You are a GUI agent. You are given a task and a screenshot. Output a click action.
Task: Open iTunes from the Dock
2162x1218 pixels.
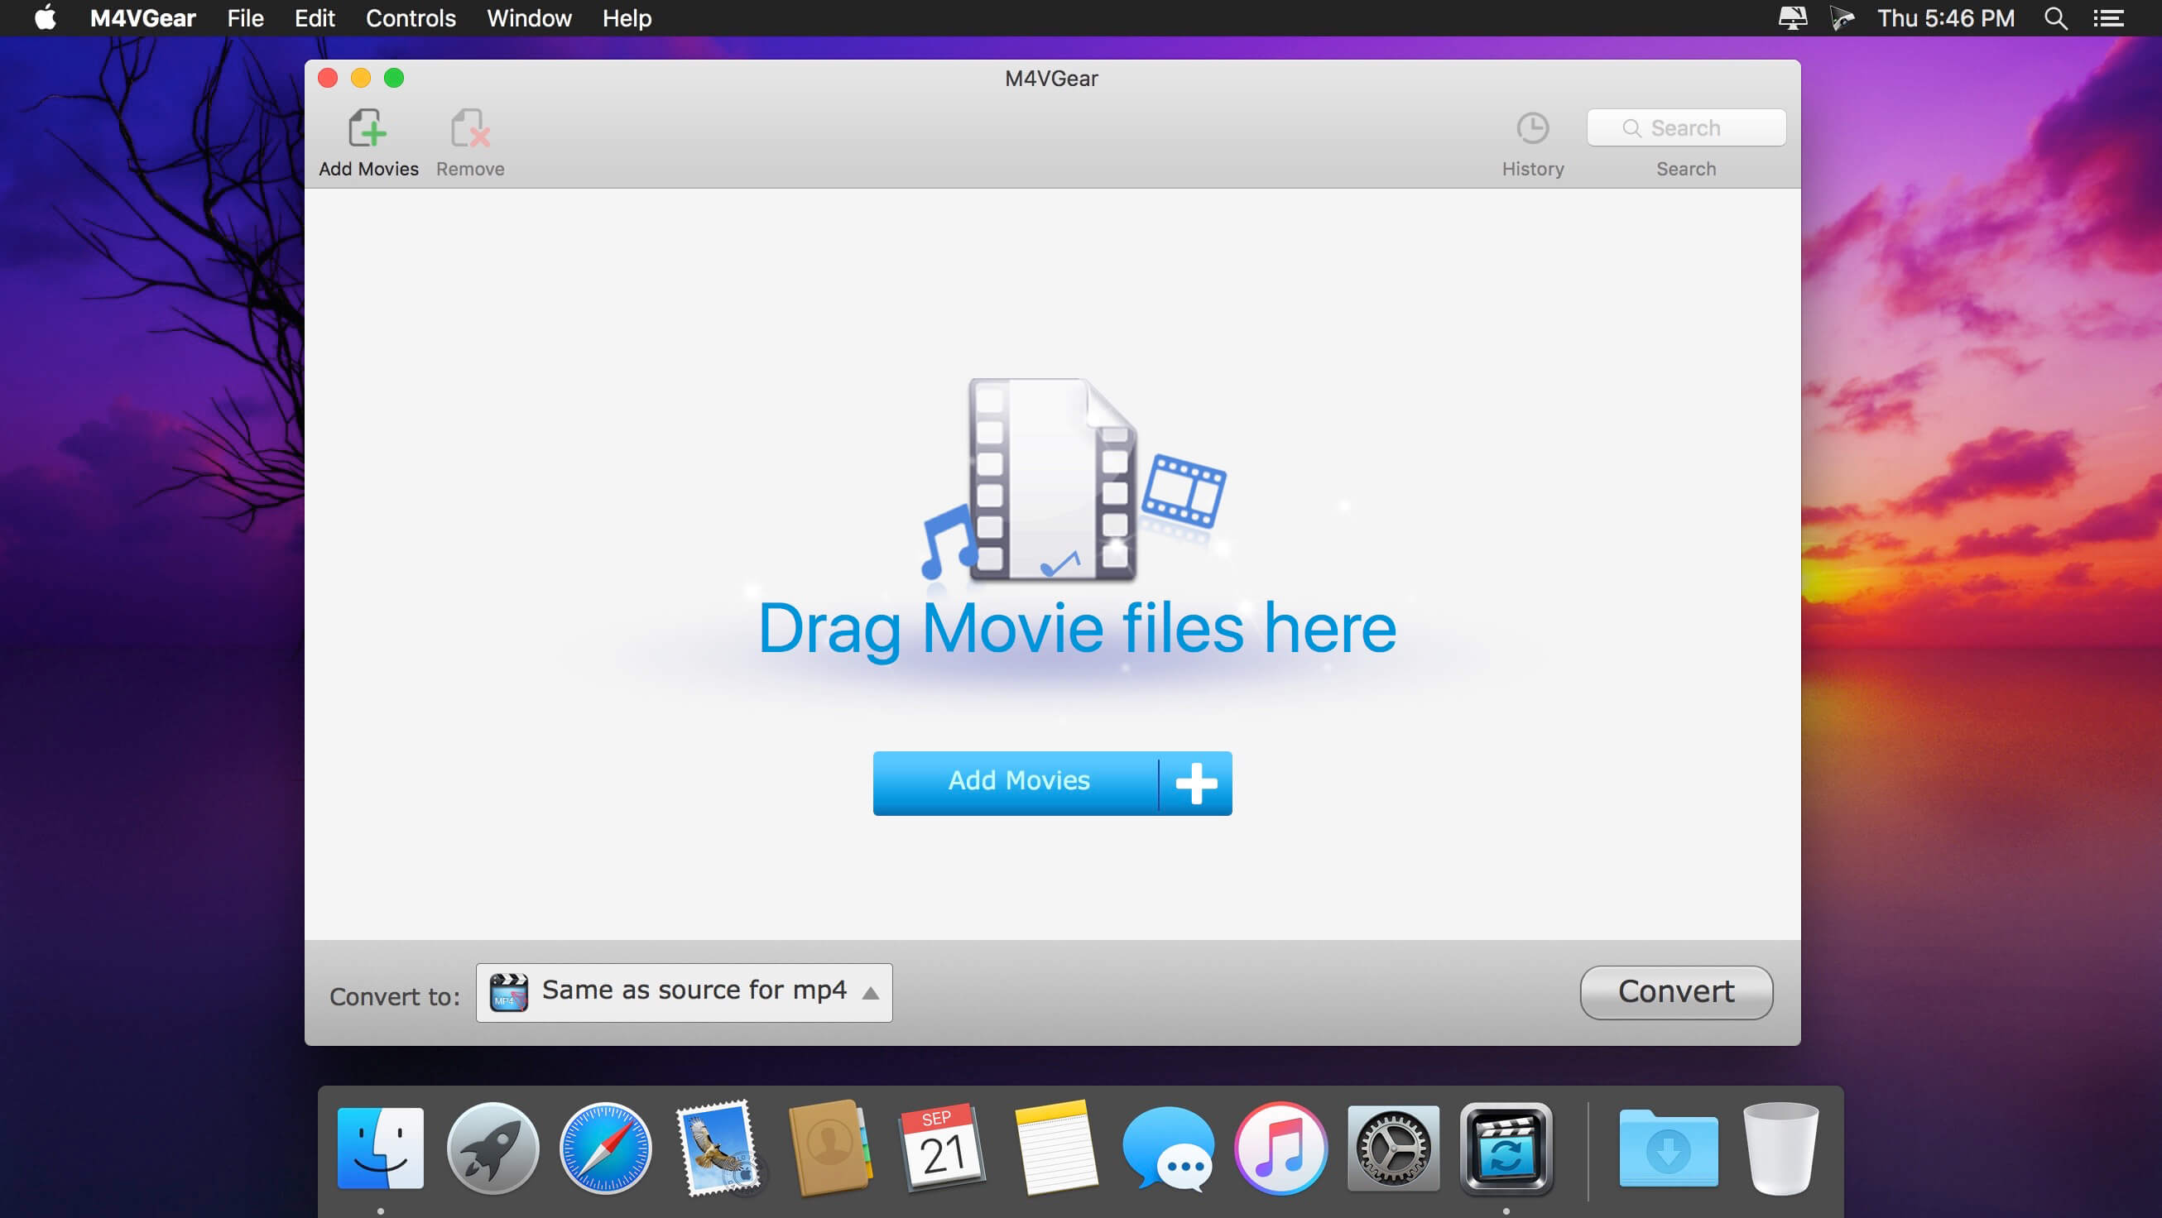pyautogui.click(x=1280, y=1148)
